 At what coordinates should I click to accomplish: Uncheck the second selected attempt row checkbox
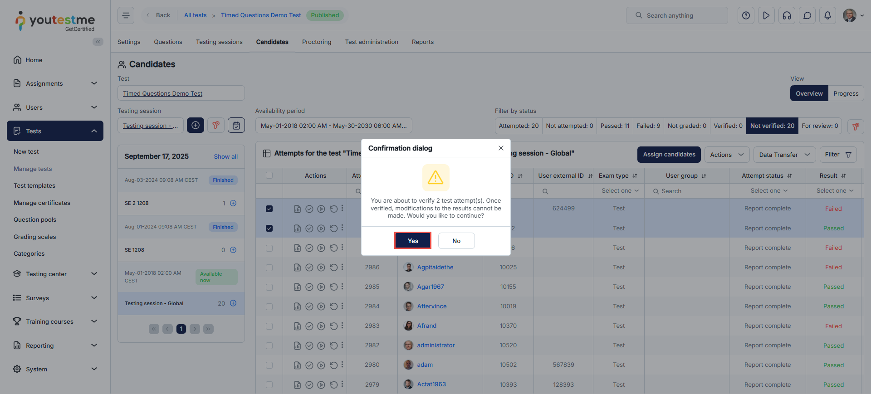click(x=269, y=228)
